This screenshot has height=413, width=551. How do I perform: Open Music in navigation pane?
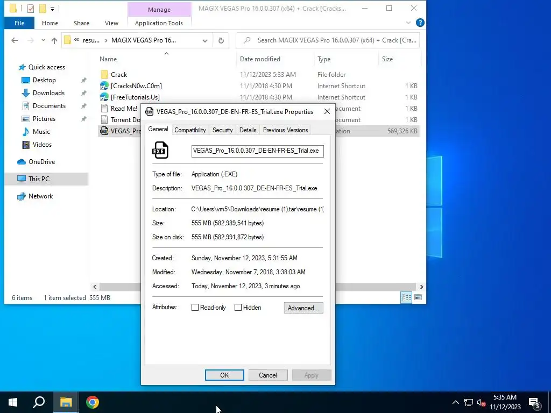(x=41, y=132)
